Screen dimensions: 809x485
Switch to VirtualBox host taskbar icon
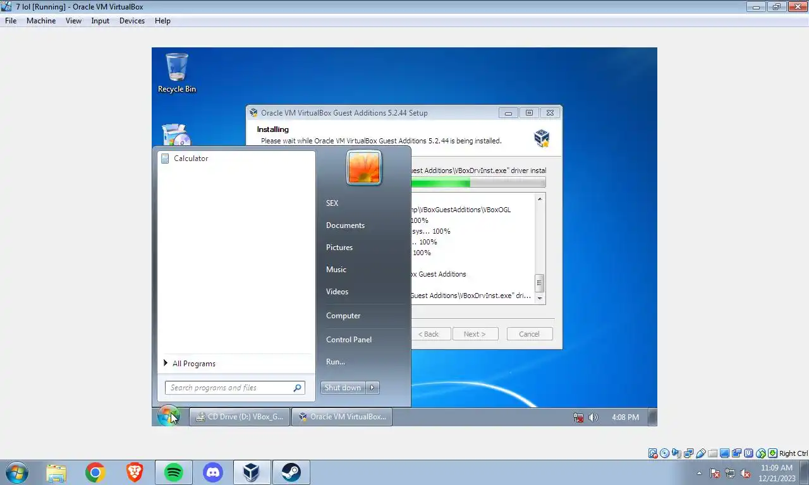pyautogui.click(x=252, y=472)
